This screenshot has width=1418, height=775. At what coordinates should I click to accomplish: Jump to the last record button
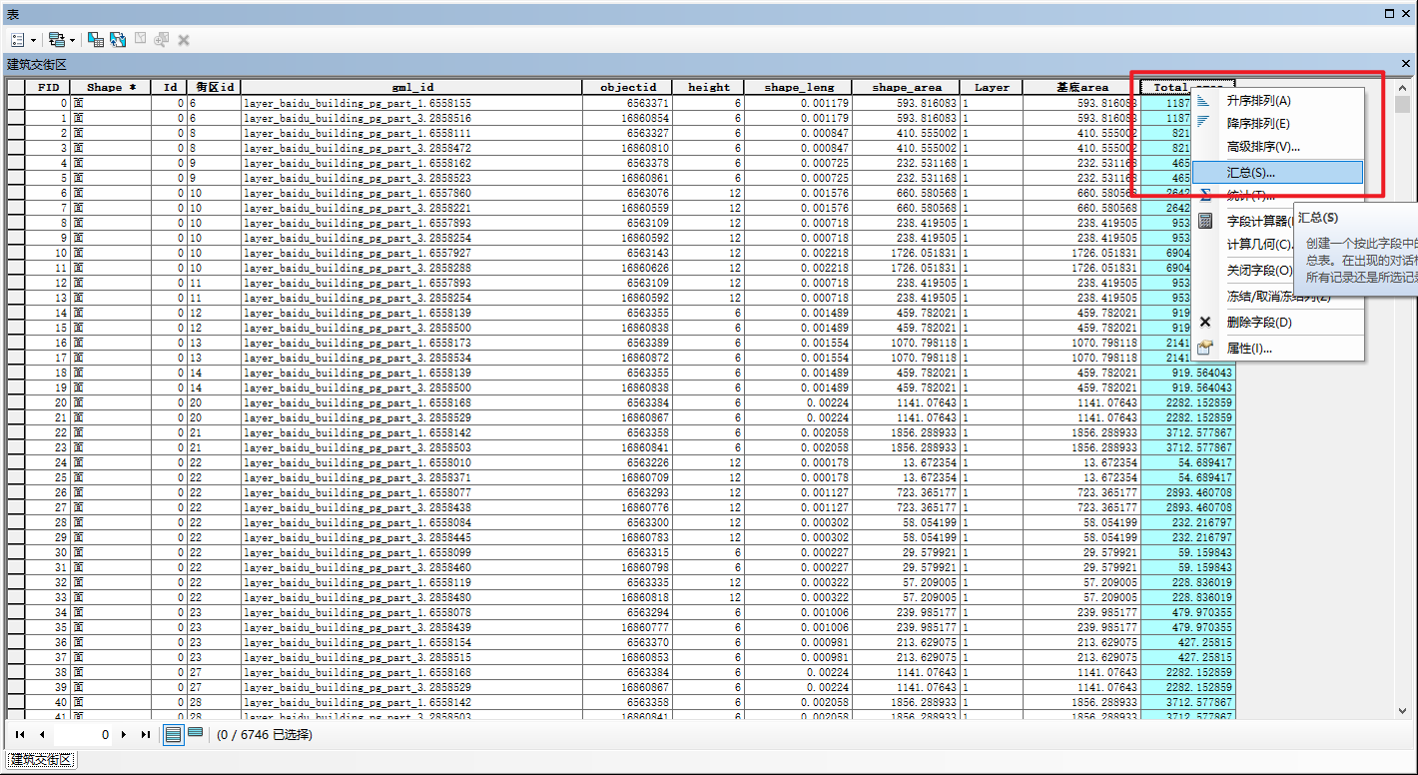coord(146,735)
